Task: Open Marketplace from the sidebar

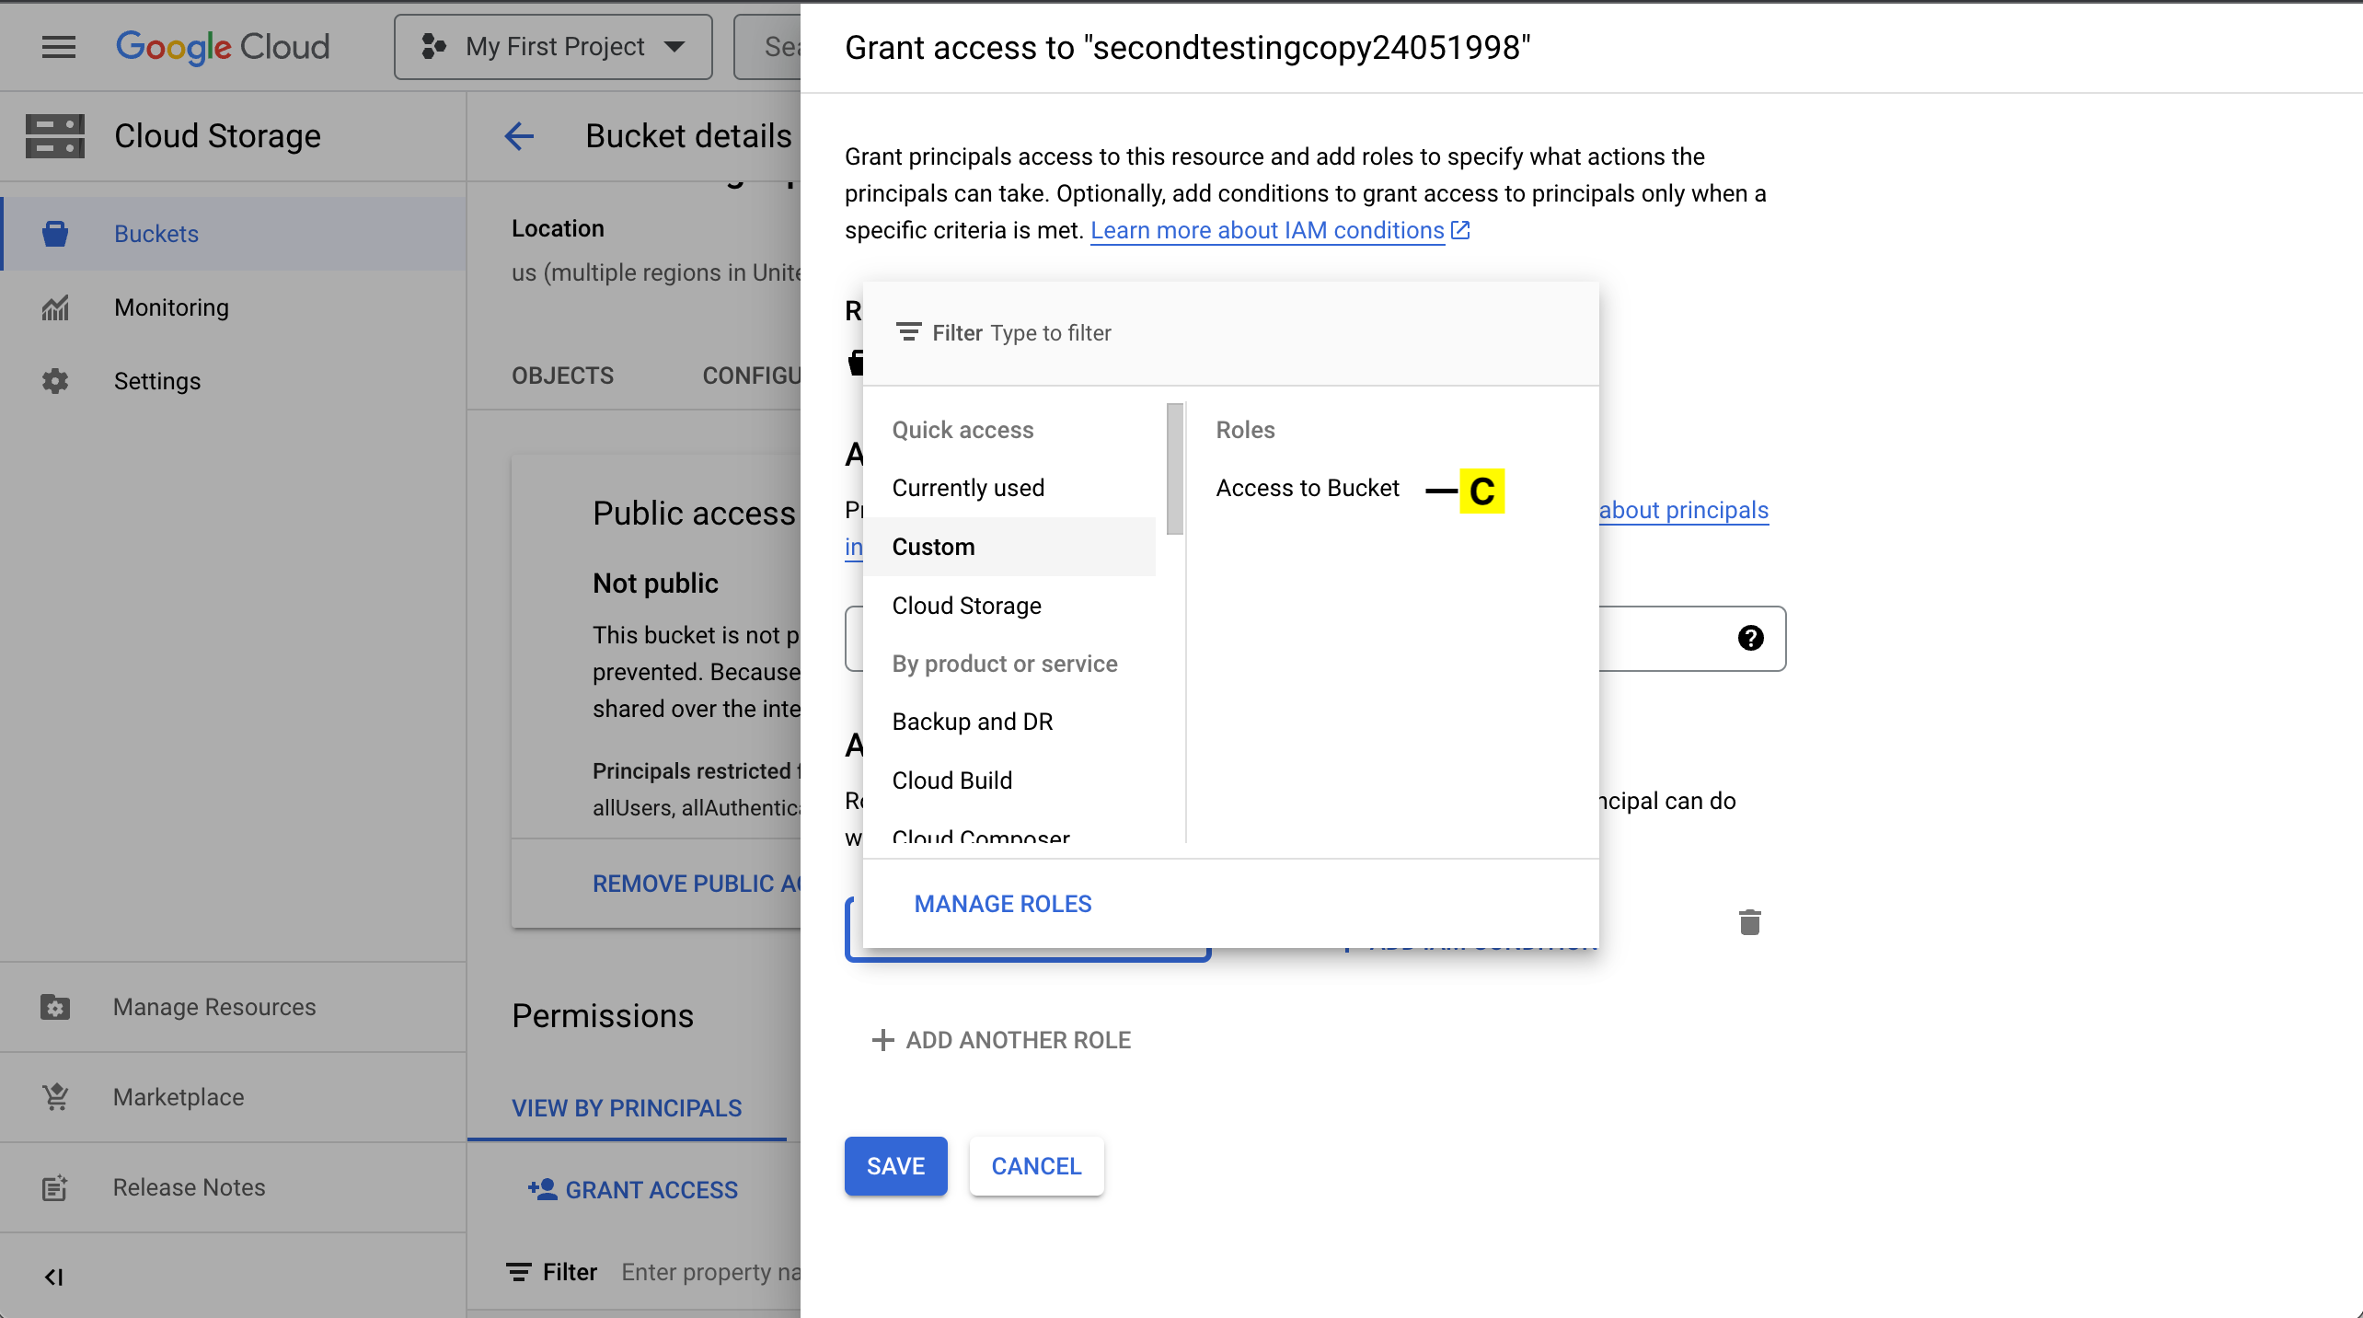Action: coord(179,1097)
